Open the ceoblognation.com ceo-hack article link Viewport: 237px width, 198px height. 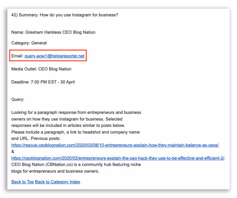pos(118,158)
